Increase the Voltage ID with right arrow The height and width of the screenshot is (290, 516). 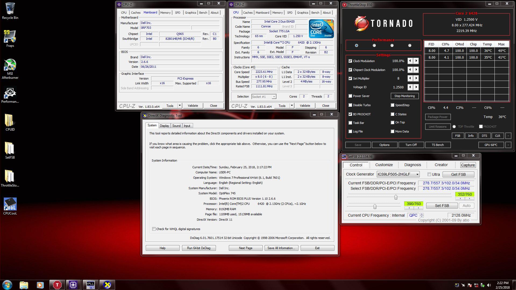(x=416, y=87)
